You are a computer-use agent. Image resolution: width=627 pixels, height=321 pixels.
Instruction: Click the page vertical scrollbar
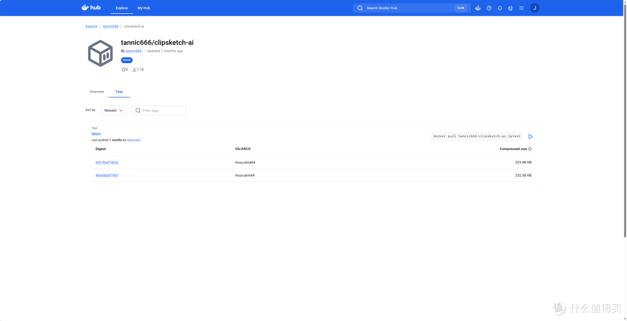tap(625, 120)
